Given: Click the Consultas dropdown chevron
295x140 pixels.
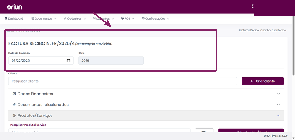Looking at the screenshot, I should [x=113, y=18].
